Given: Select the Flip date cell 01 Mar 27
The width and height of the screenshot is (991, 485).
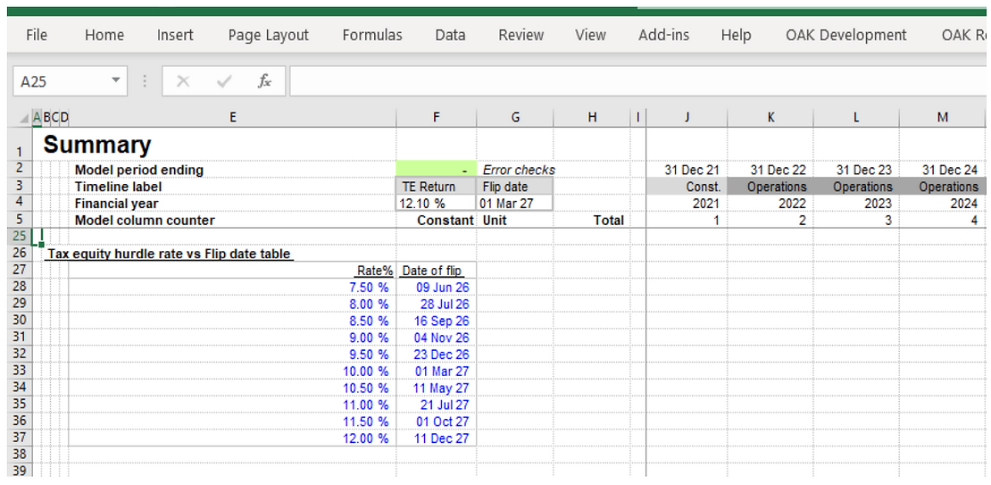Looking at the screenshot, I should coord(515,204).
